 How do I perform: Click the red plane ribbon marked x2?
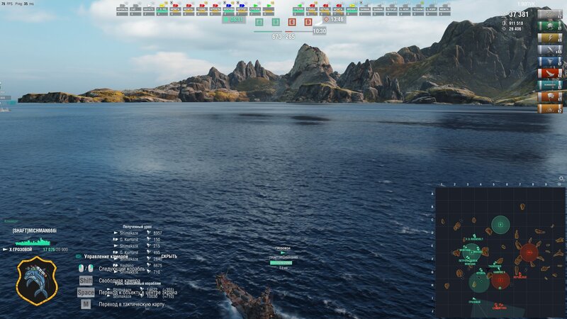point(550,74)
